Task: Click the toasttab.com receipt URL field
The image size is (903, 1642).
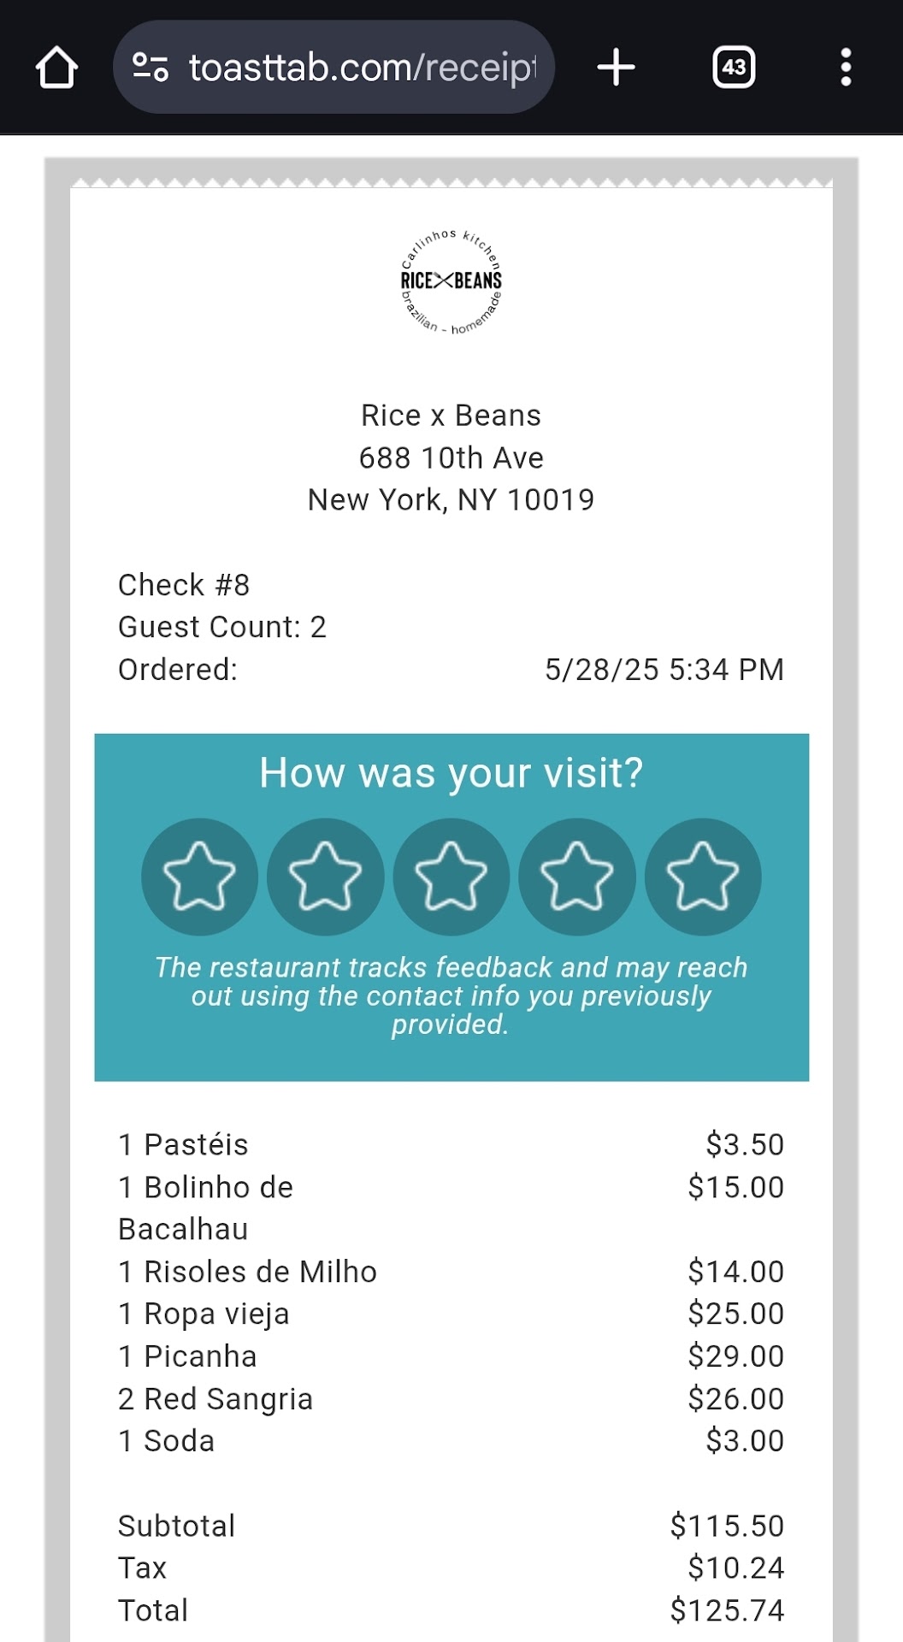Action: click(x=363, y=68)
